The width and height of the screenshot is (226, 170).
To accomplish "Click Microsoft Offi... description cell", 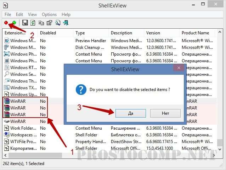I will [125, 148].
